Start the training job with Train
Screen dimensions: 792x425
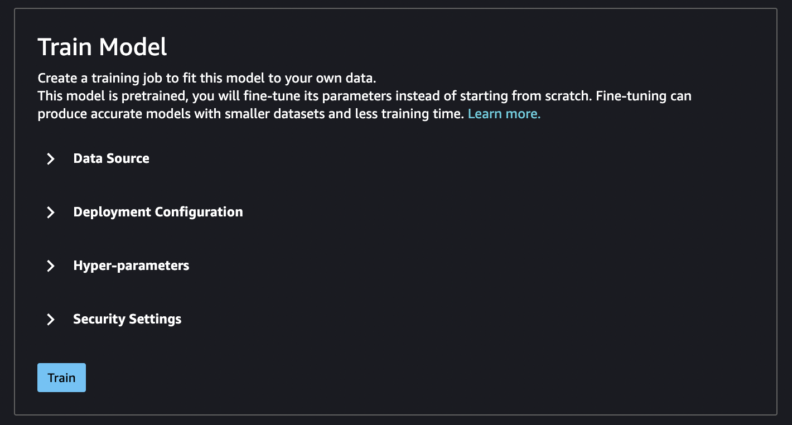(x=61, y=378)
